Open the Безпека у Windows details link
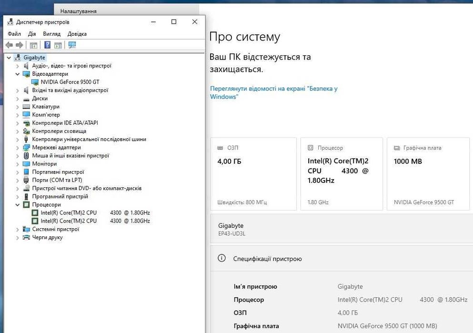Screen dimensions: 473x333 point(273,92)
